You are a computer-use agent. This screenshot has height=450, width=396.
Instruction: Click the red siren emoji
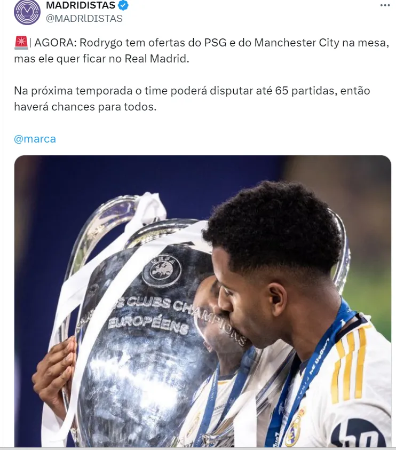coord(21,43)
